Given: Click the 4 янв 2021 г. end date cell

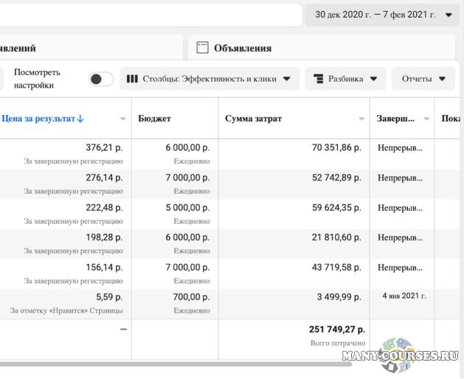Looking at the screenshot, I should tap(404, 296).
